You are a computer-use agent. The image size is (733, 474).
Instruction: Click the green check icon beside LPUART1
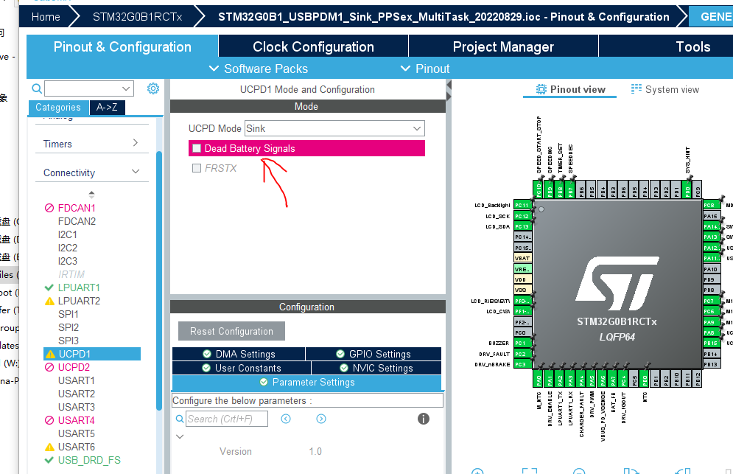click(49, 287)
